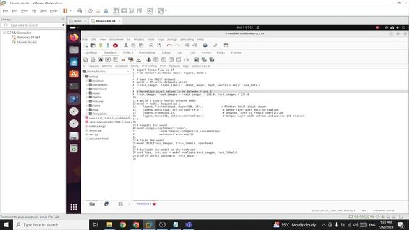409x230 pixels.
Task: Open test.py in the file browser
Action: tap(93, 135)
